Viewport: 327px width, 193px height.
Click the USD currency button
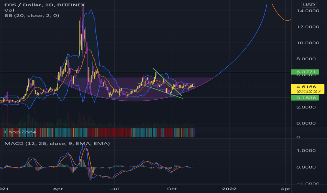point(309,5)
